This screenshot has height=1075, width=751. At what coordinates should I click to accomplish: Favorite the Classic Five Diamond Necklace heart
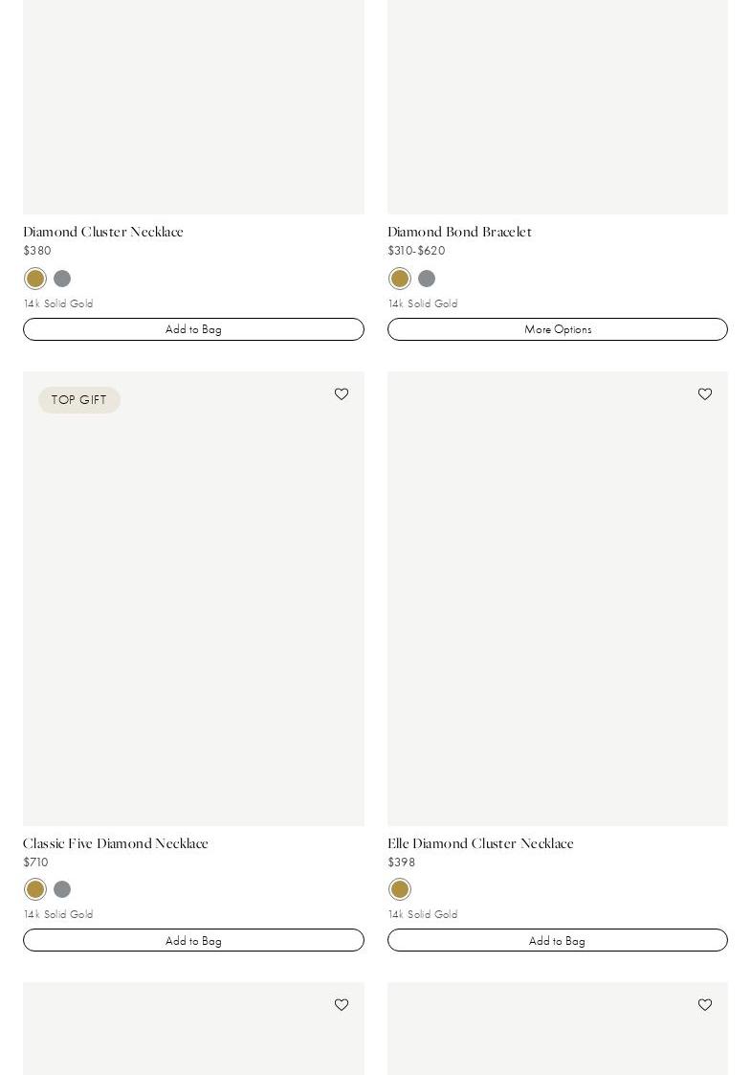[342, 394]
